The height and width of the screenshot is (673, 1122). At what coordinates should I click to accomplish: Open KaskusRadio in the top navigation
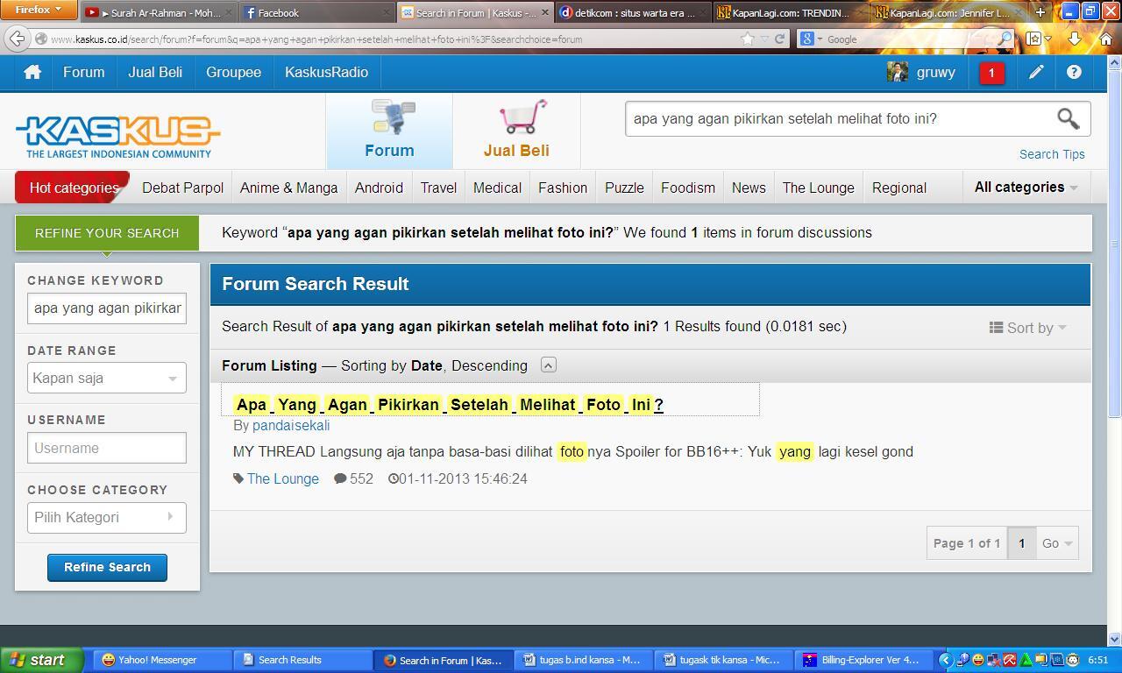tap(326, 73)
